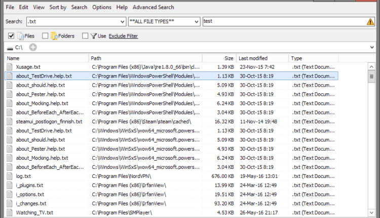Viewport: 380px width, 218px height.
Task: Open the ALL FILE TYPES dropdown
Action: [164, 22]
